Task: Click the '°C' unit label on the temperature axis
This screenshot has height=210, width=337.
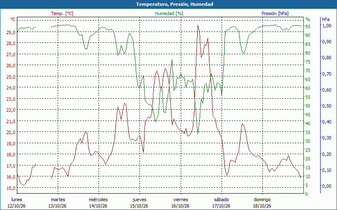Action: pyautogui.click(x=13, y=19)
